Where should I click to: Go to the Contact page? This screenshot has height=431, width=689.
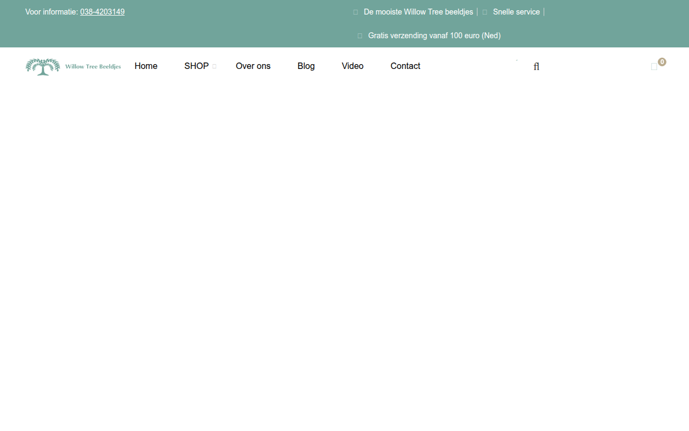(405, 66)
